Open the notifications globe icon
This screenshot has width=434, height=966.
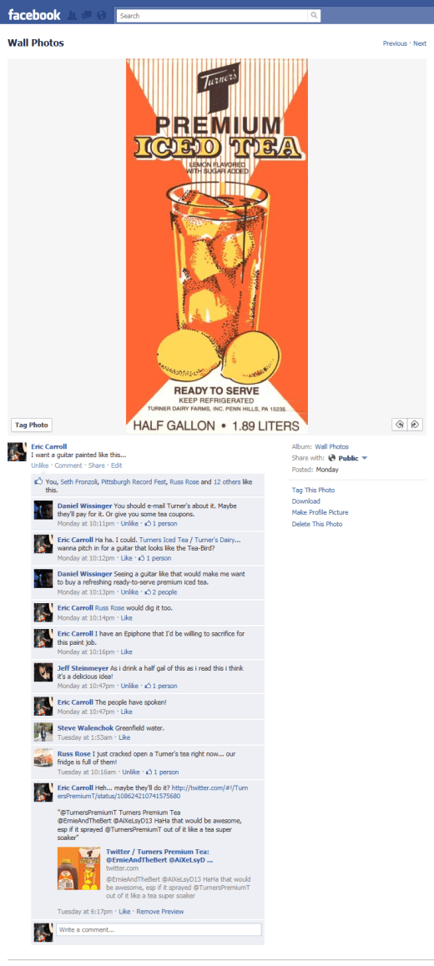point(102,15)
